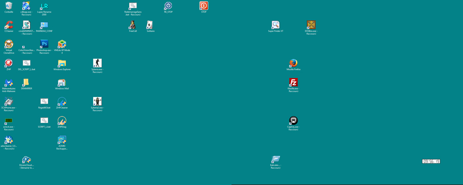Select the red ZHP icon
The height and width of the screenshot is (185, 463).
pyautogui.click(x=9, y=63)
